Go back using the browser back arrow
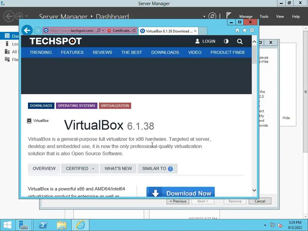Screen dimensions: 308x231 click(27, 30)
